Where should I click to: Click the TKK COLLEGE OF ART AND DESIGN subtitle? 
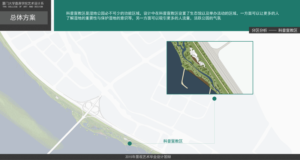[x=22, y=7]
